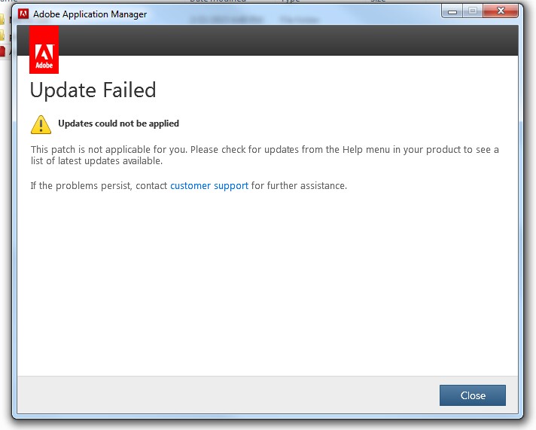Click the 'Adobe Application Manager' window title
The width and height of the screenshot is (536, 430).
pos(90,14)
